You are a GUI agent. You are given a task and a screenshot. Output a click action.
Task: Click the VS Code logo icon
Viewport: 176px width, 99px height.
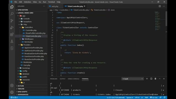coord(11,2)
